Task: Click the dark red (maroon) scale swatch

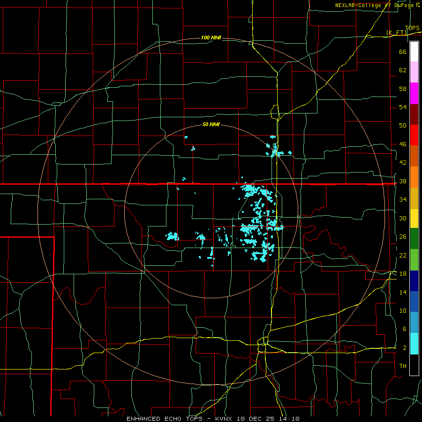Action: tap(414, 114)
